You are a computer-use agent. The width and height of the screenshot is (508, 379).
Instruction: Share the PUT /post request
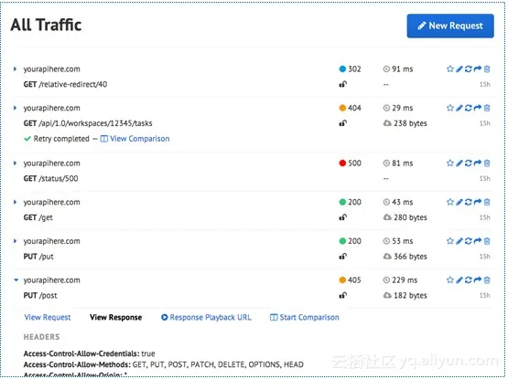(478, 280)
